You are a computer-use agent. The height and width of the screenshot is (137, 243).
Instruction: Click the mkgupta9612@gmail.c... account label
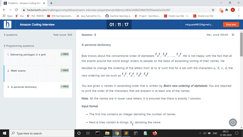[x=199, y=25]
